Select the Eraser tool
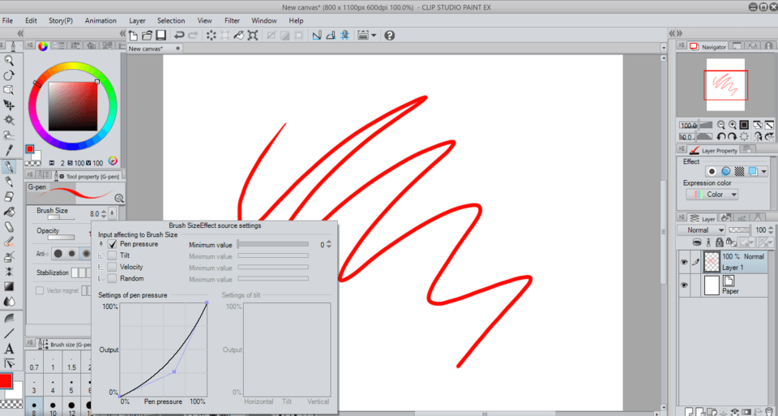The height and width of the screenshot is (416, 778). point(9,226)
